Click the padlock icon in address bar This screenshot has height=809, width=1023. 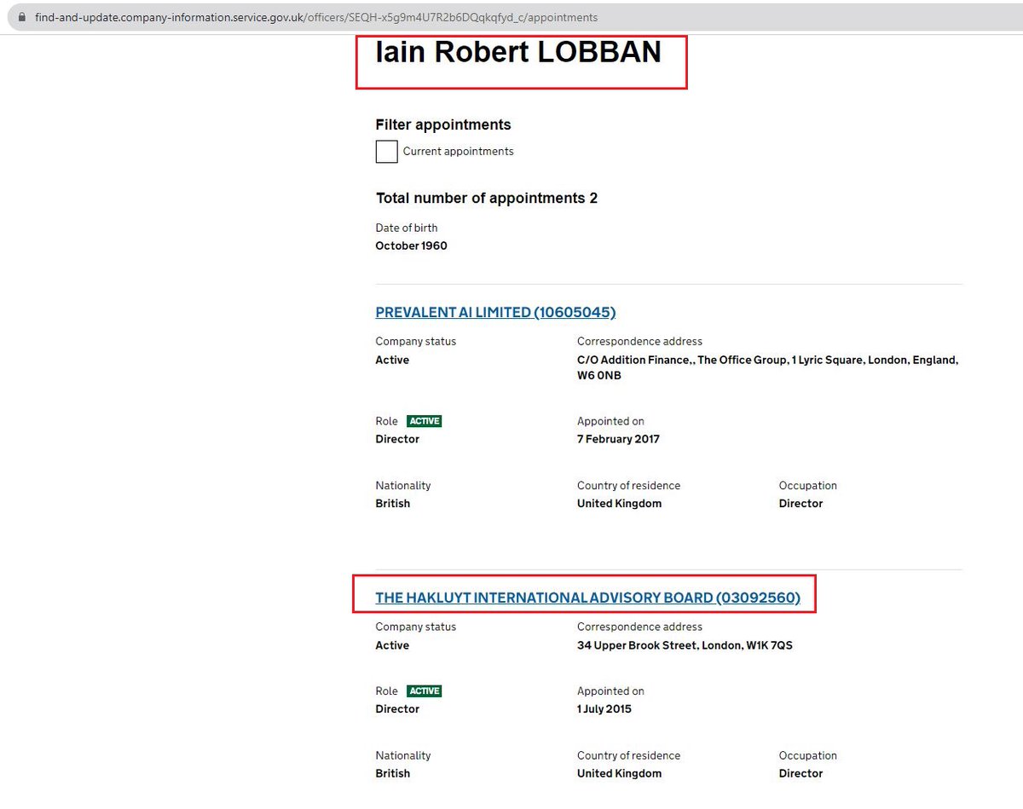pyautogui.click(x=22, y=17)
